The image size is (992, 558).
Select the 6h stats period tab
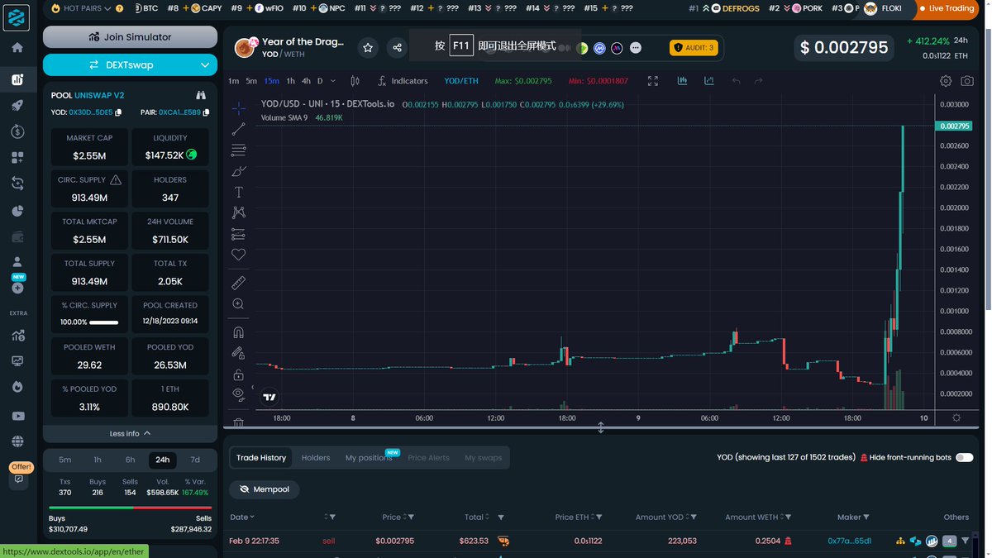[130, 460]
